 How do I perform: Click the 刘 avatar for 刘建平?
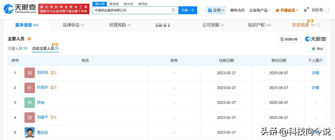coord(30,117)
